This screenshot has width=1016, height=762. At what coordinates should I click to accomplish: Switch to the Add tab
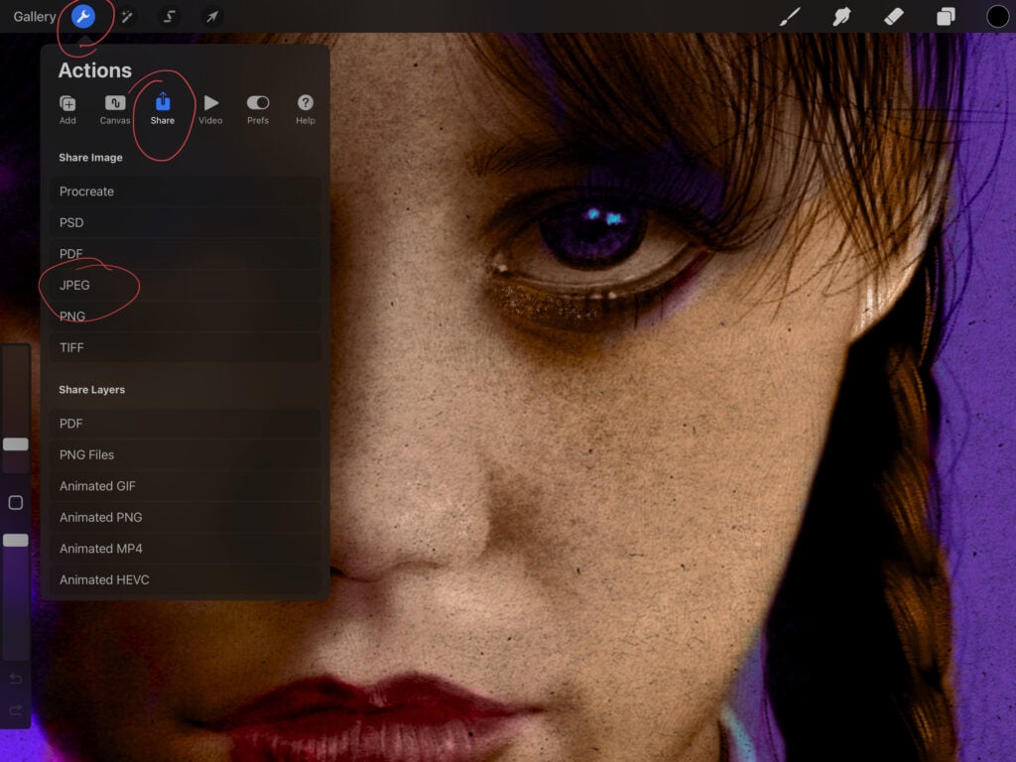[67, 109]
